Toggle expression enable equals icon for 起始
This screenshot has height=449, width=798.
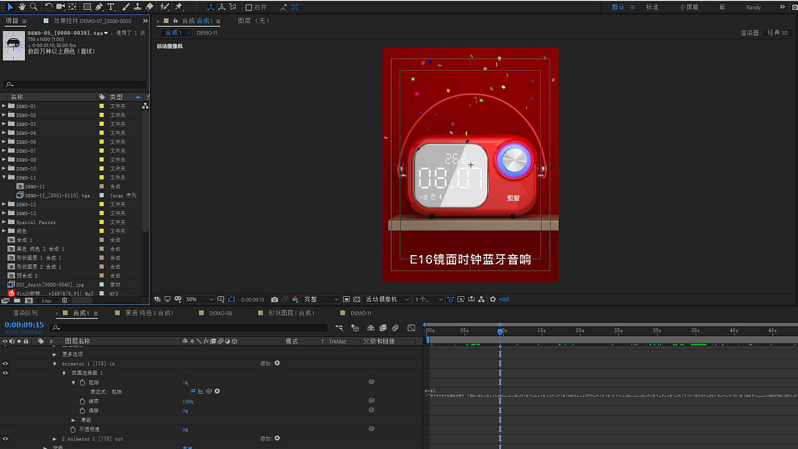tap(193, 392)
